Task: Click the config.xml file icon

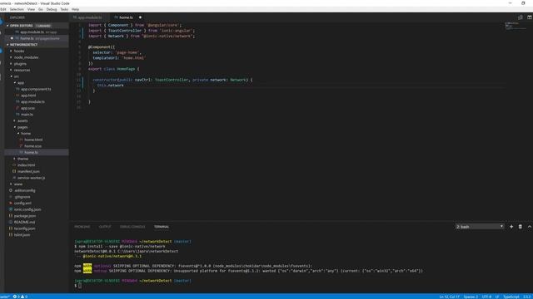Action: click(x=11, y=203)
